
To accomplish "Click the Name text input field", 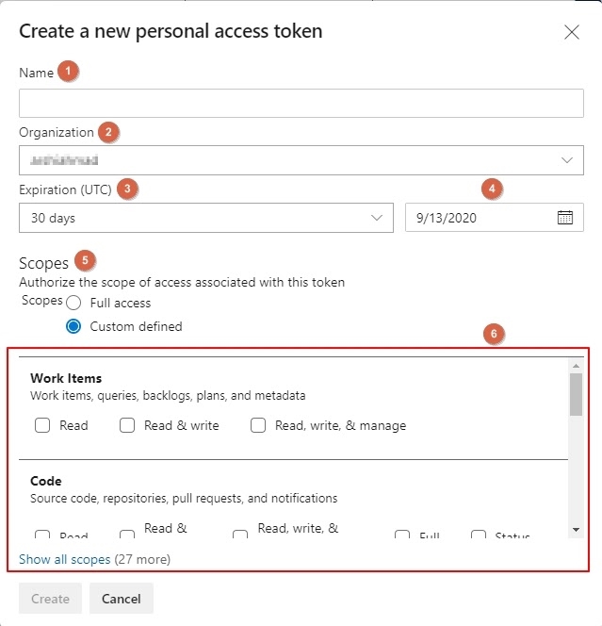I will tap(301, 103).
